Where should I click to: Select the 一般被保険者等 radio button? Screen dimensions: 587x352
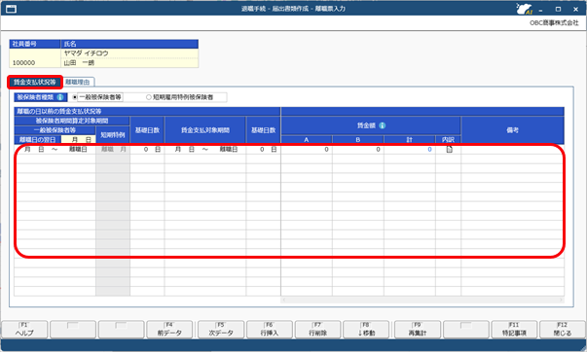click(75, 97)
